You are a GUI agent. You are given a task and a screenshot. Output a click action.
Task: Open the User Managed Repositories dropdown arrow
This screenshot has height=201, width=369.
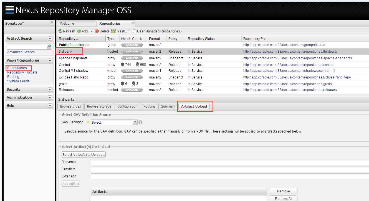pyautogui.click(x=181, y=31)
